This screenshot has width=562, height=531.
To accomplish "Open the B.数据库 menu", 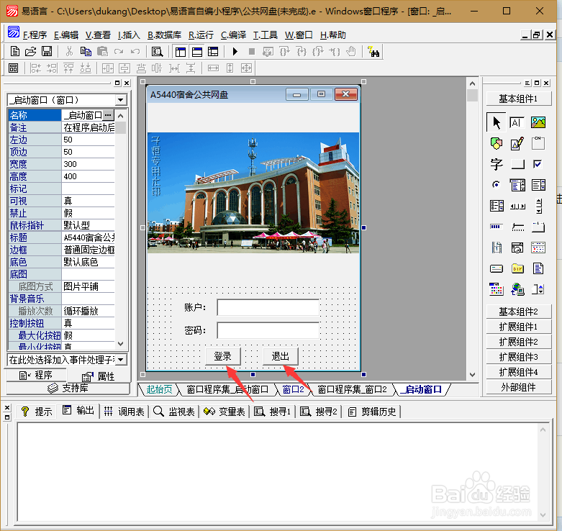I will (165, 35).
